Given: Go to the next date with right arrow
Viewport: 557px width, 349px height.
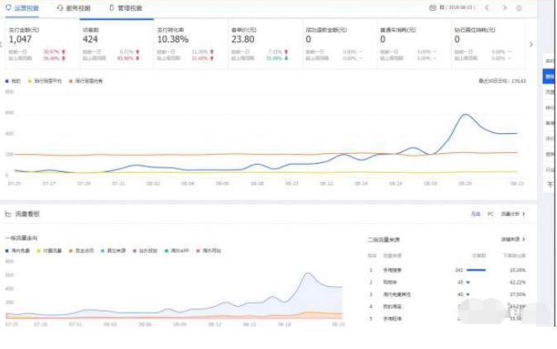Looking at the screenshot, I should click(504, 7).
